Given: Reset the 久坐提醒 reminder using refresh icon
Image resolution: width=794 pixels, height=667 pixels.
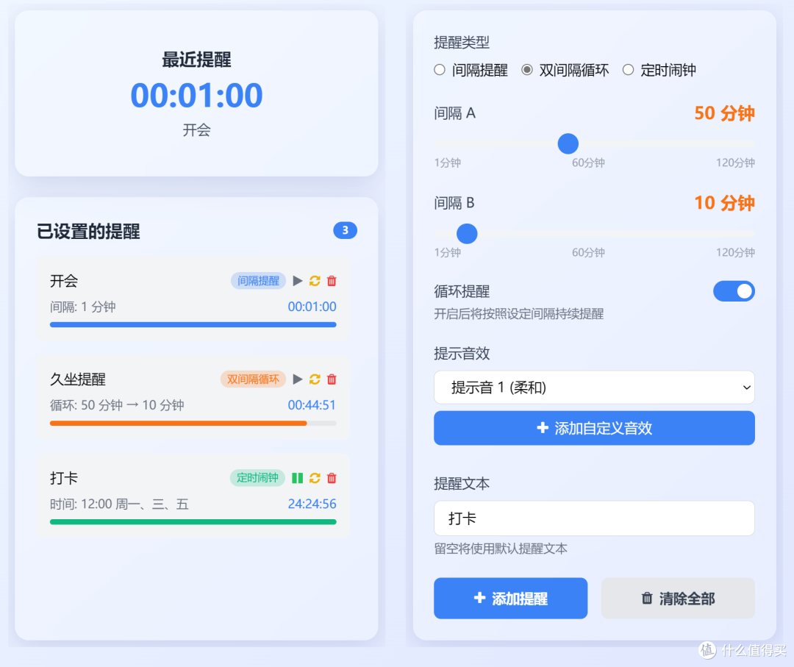Looking at the screenshot, I should (x=315, y=379).
